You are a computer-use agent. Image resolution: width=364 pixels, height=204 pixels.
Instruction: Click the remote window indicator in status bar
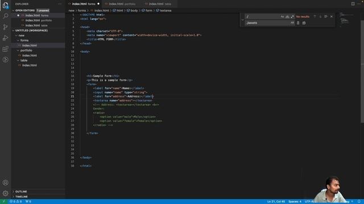click(x=4, y=202)
